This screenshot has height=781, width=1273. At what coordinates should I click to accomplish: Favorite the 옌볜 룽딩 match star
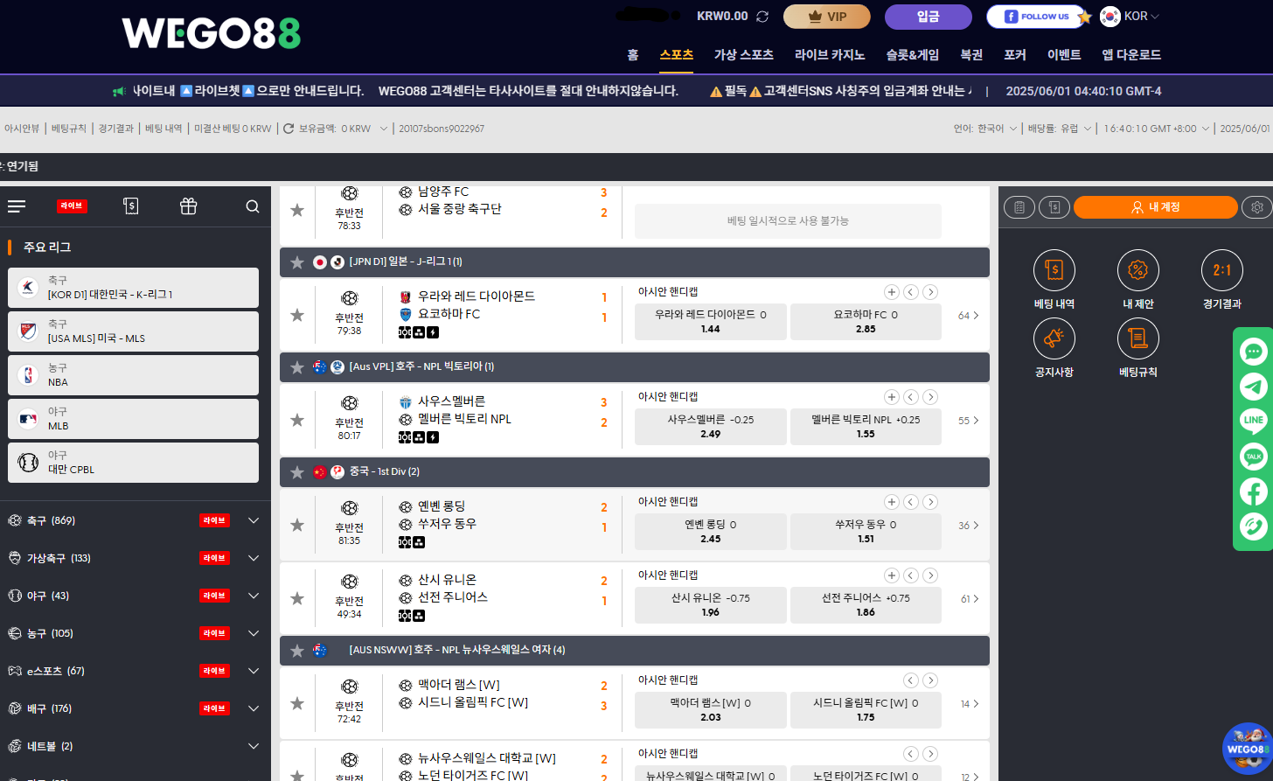(297, 525)
